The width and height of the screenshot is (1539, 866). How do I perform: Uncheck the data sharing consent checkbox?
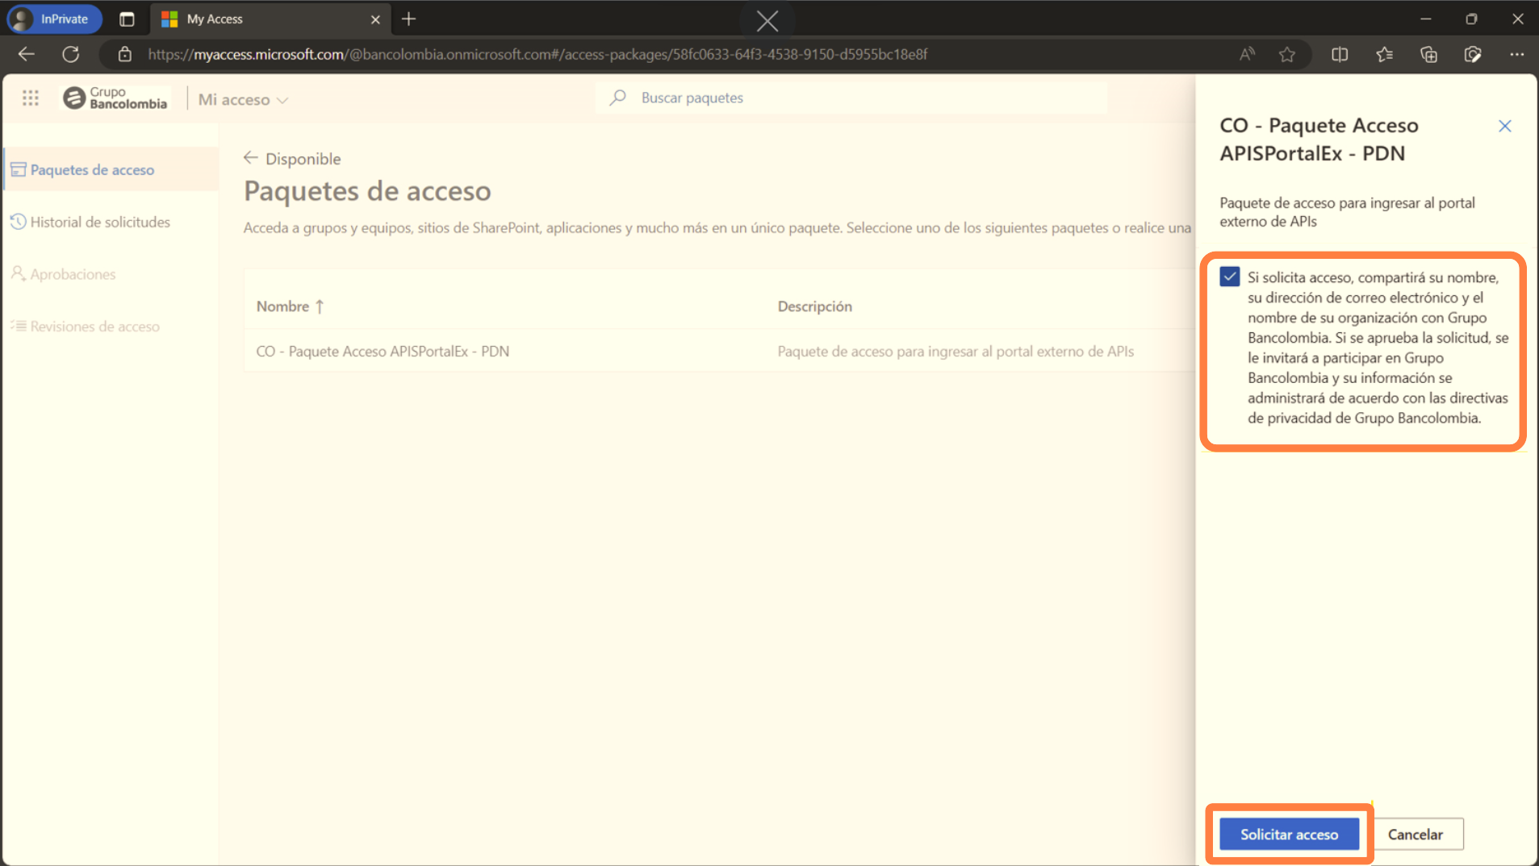coord(1229,277)
